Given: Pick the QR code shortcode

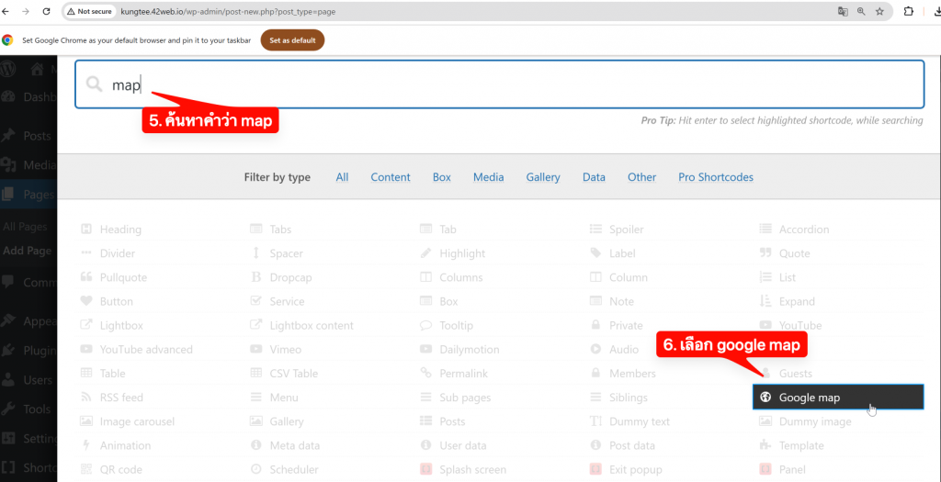Looking at the screenshot, I should [x=120, y=469].
